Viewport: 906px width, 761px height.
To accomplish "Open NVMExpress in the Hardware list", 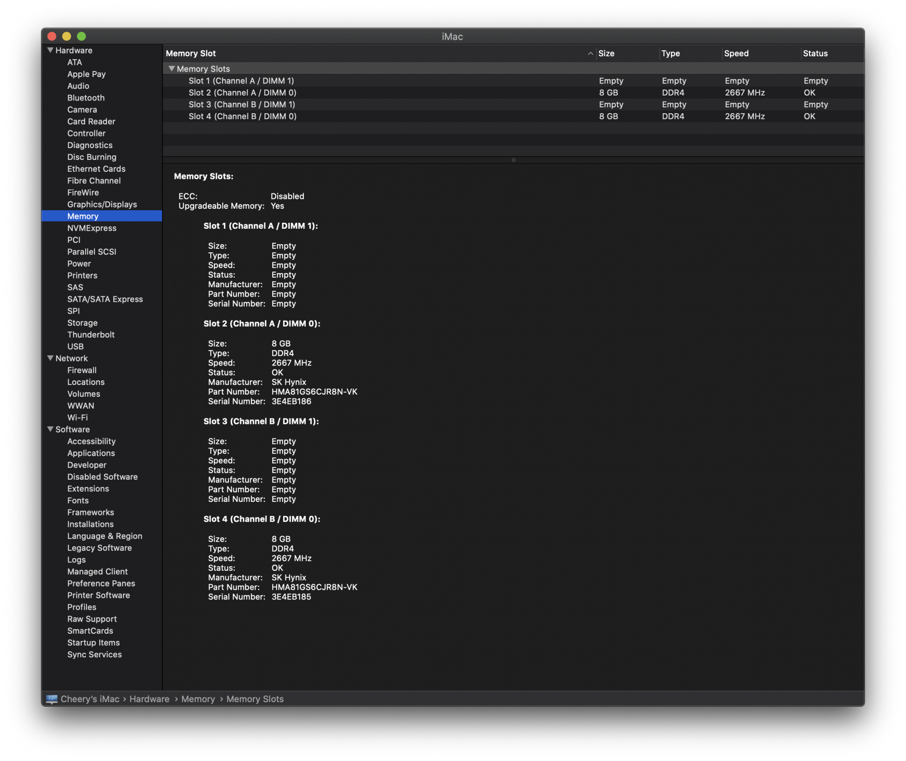I will (x=92, y=228).
